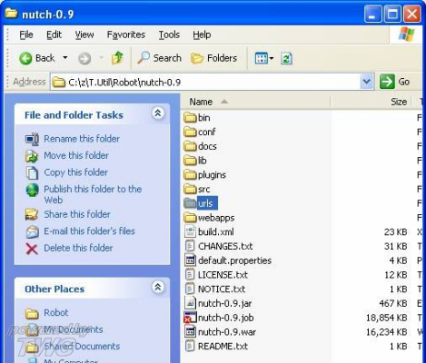Select the webapps folder
This screenshot has height=363, width=426.
pos(209,218)
